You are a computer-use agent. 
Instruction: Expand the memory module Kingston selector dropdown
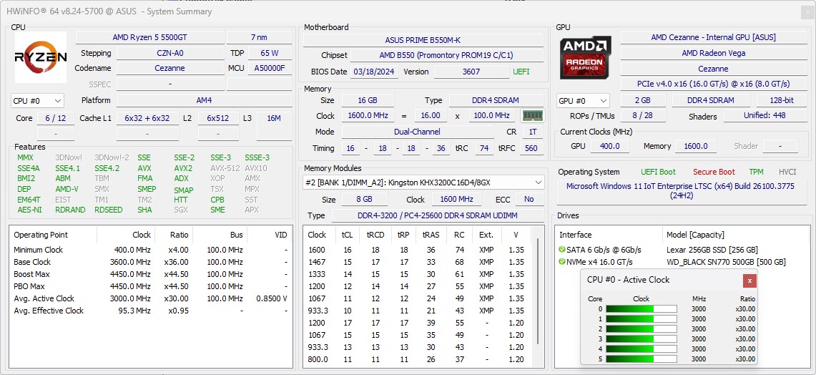(x=423, y=182)
